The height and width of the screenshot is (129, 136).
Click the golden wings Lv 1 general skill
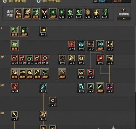(x=44, y=14)
